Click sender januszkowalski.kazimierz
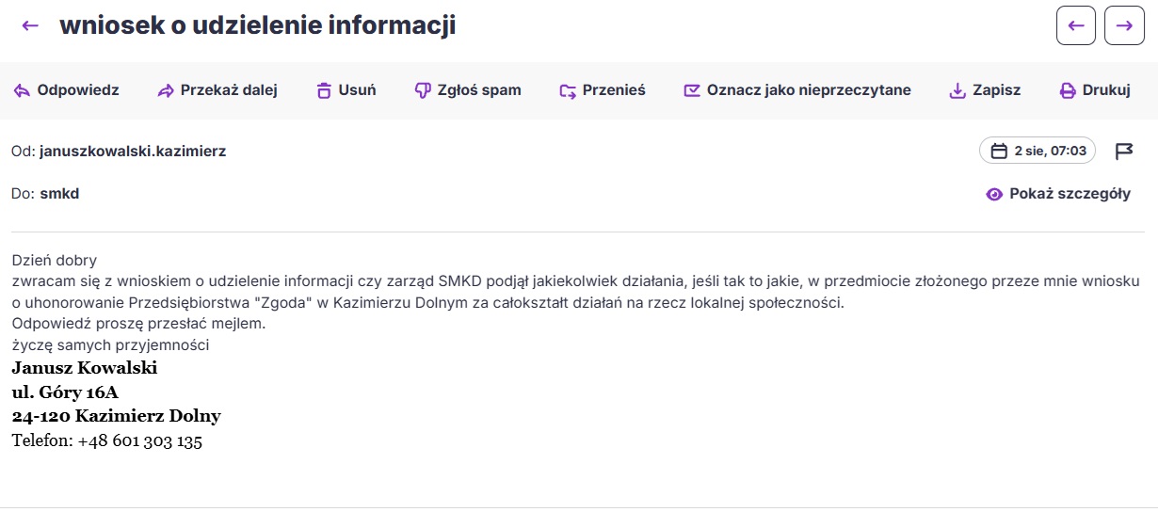This screenshot has height=512, width=1158. tap(133, 151)
